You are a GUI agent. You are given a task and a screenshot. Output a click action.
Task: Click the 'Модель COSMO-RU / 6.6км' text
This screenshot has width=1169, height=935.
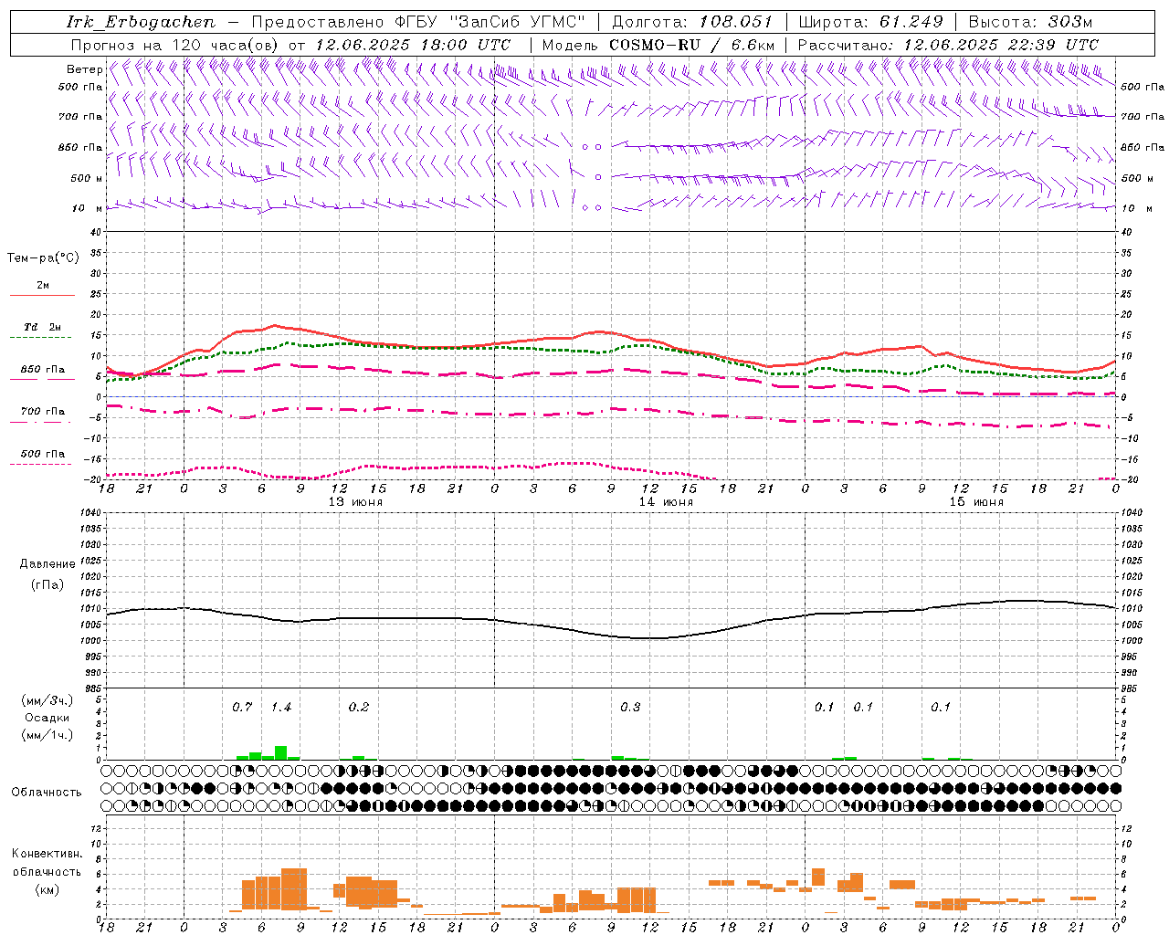658,45
